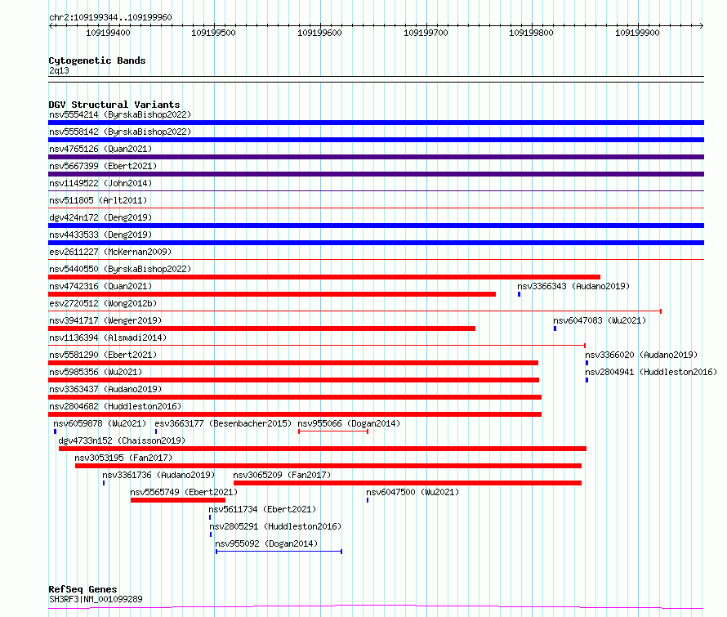The height and width of the screenshot is (617, 727).
Task: Click the 2q13 cytogenetic band bar
Action: pyautogui.click(x=376, y=79)
